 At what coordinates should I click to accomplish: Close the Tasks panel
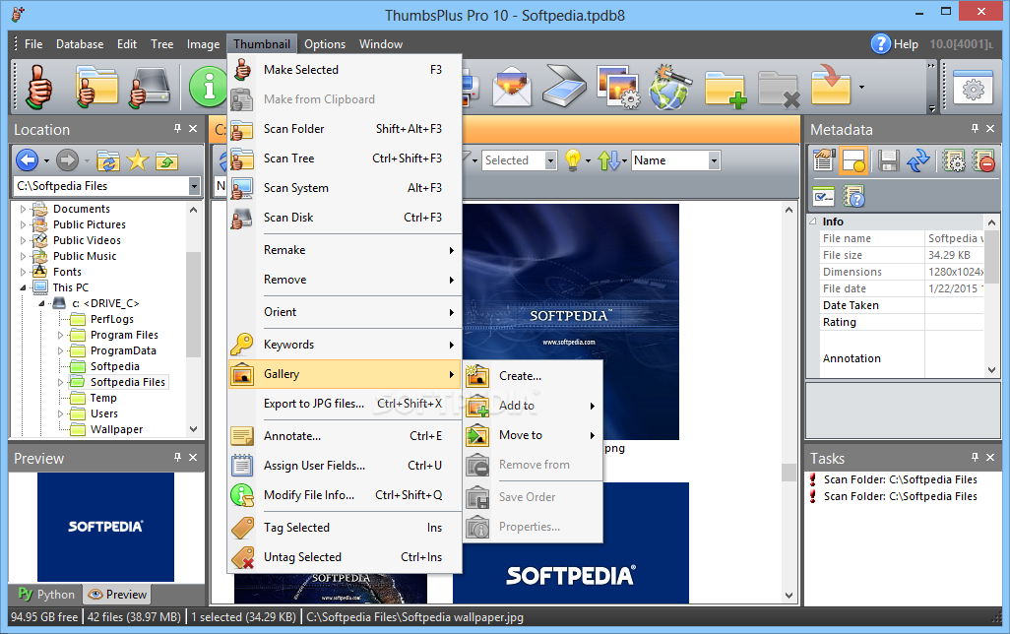point(990,458)
